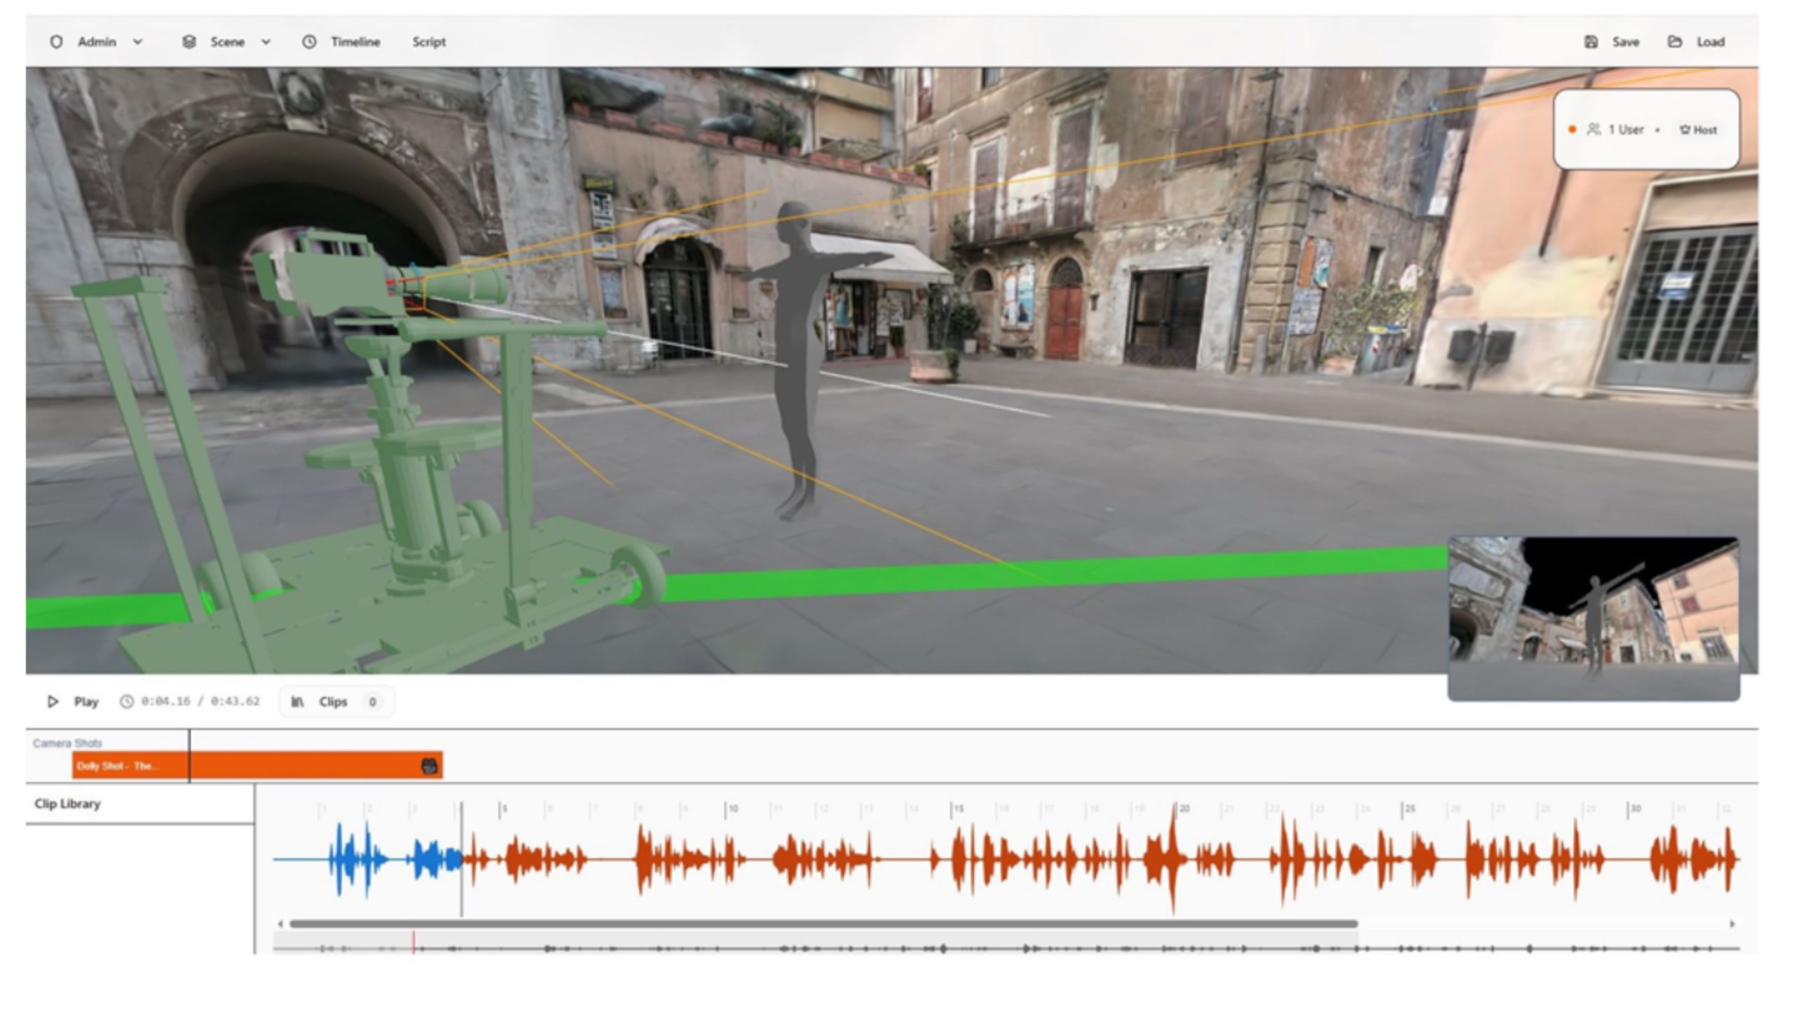Click the Admin shield icon
The width and height of the screenshot is (1794, 1009).
(56, 42)
